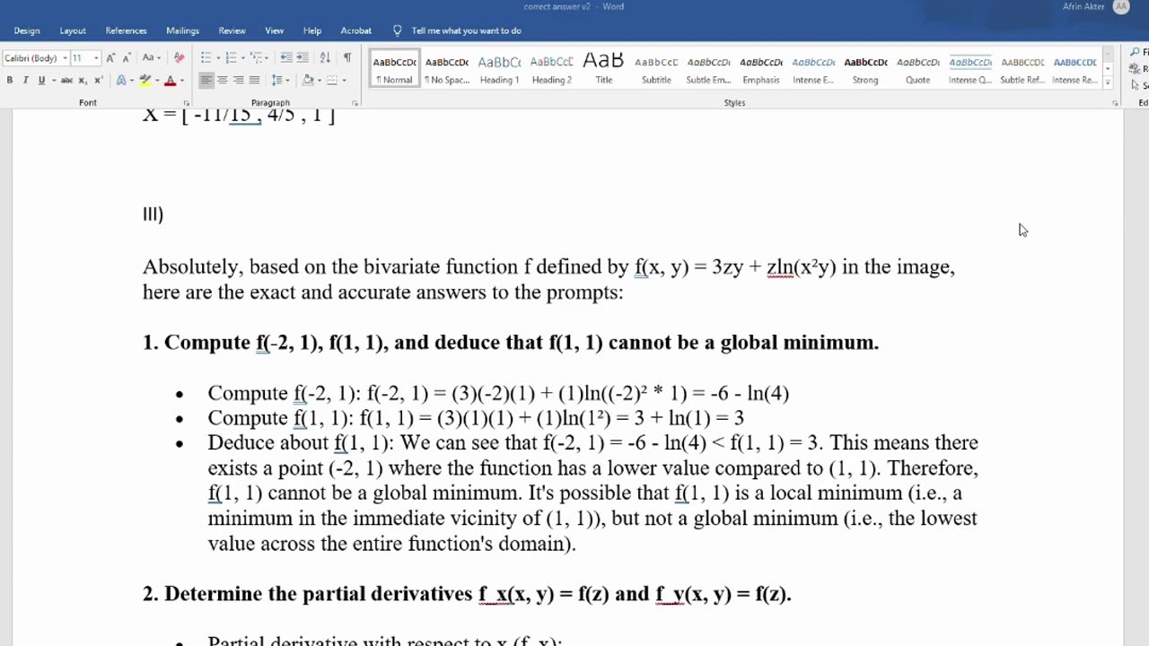Screen dimensions: 1149x646
Task: Open the Find search icon
Action: (x=1136, y=53)
